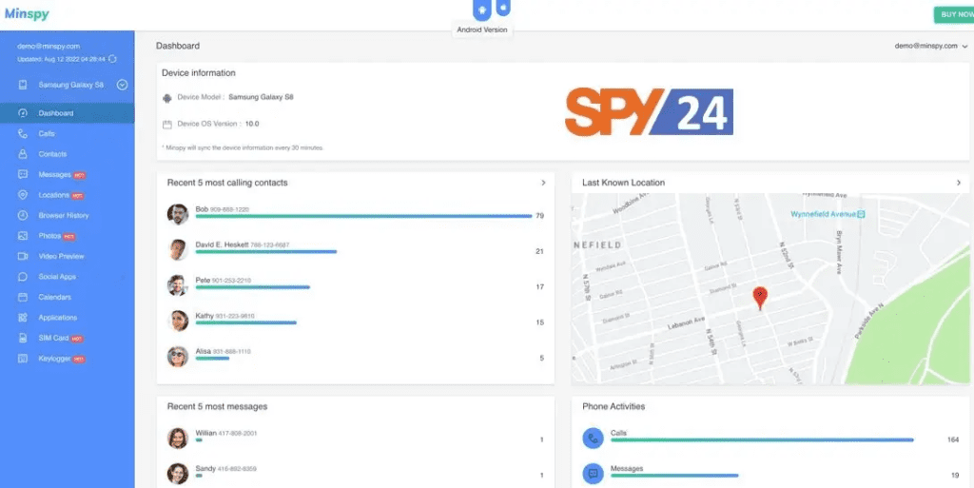Click Pete's phone number 501-253-2210
Image resolution: width=974 pixels, height=488 pixels.
click(x=232, y=281)
